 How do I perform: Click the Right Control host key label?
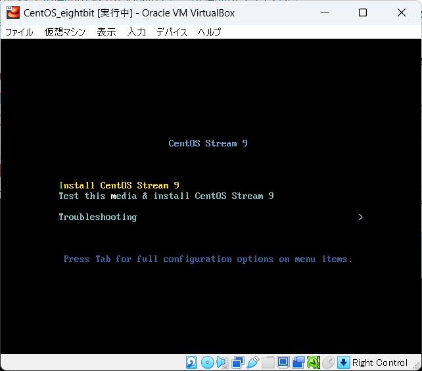(x=380, y=362)
